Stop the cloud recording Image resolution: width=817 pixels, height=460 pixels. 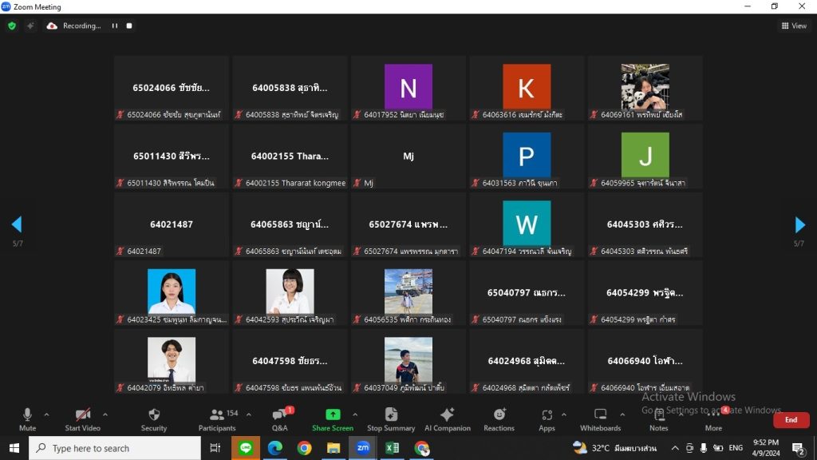click(x=129, y=26)
